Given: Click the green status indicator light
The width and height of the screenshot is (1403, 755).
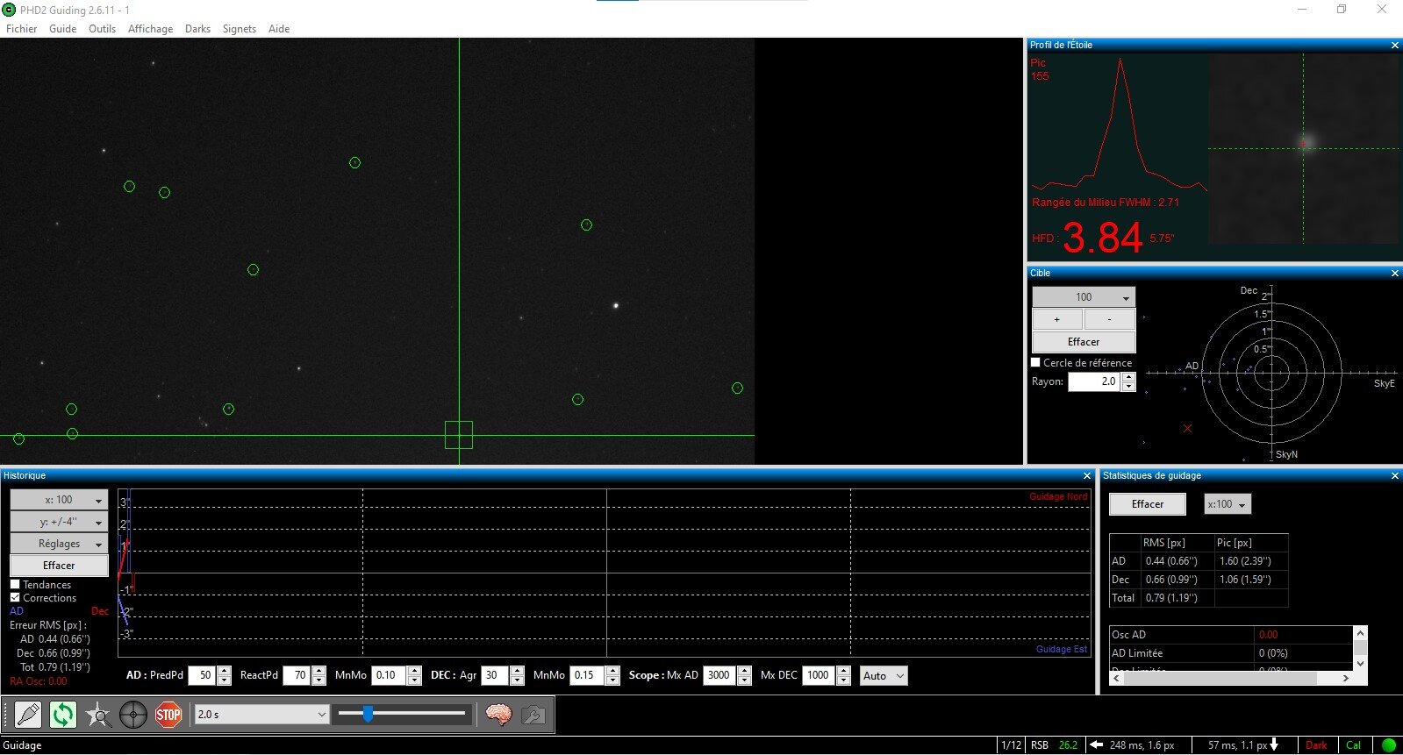Looking at the screenshot, I should click(x=1389, y=745).
